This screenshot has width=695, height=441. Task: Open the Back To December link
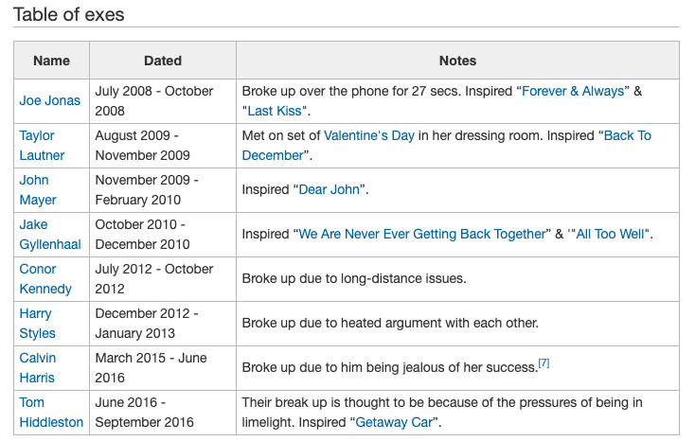click(x=447, y=146)
